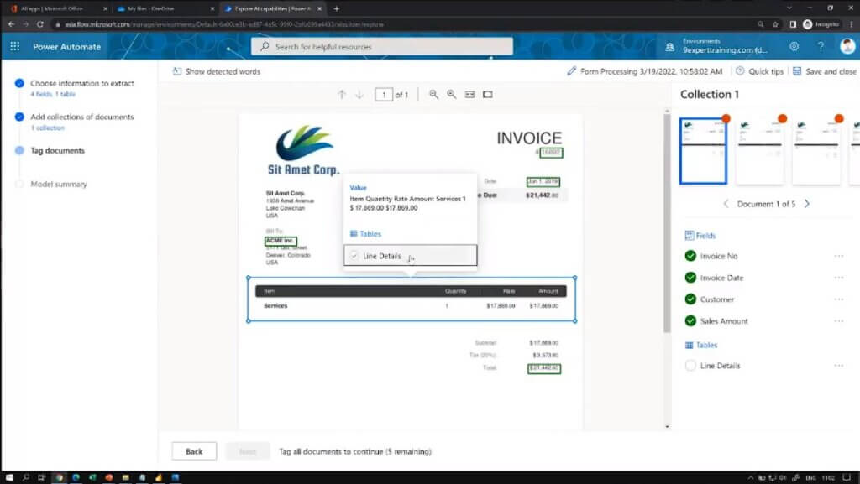860x484 pixels.
Task: Open the Add collections of documents step
Action: click(81, 117)
